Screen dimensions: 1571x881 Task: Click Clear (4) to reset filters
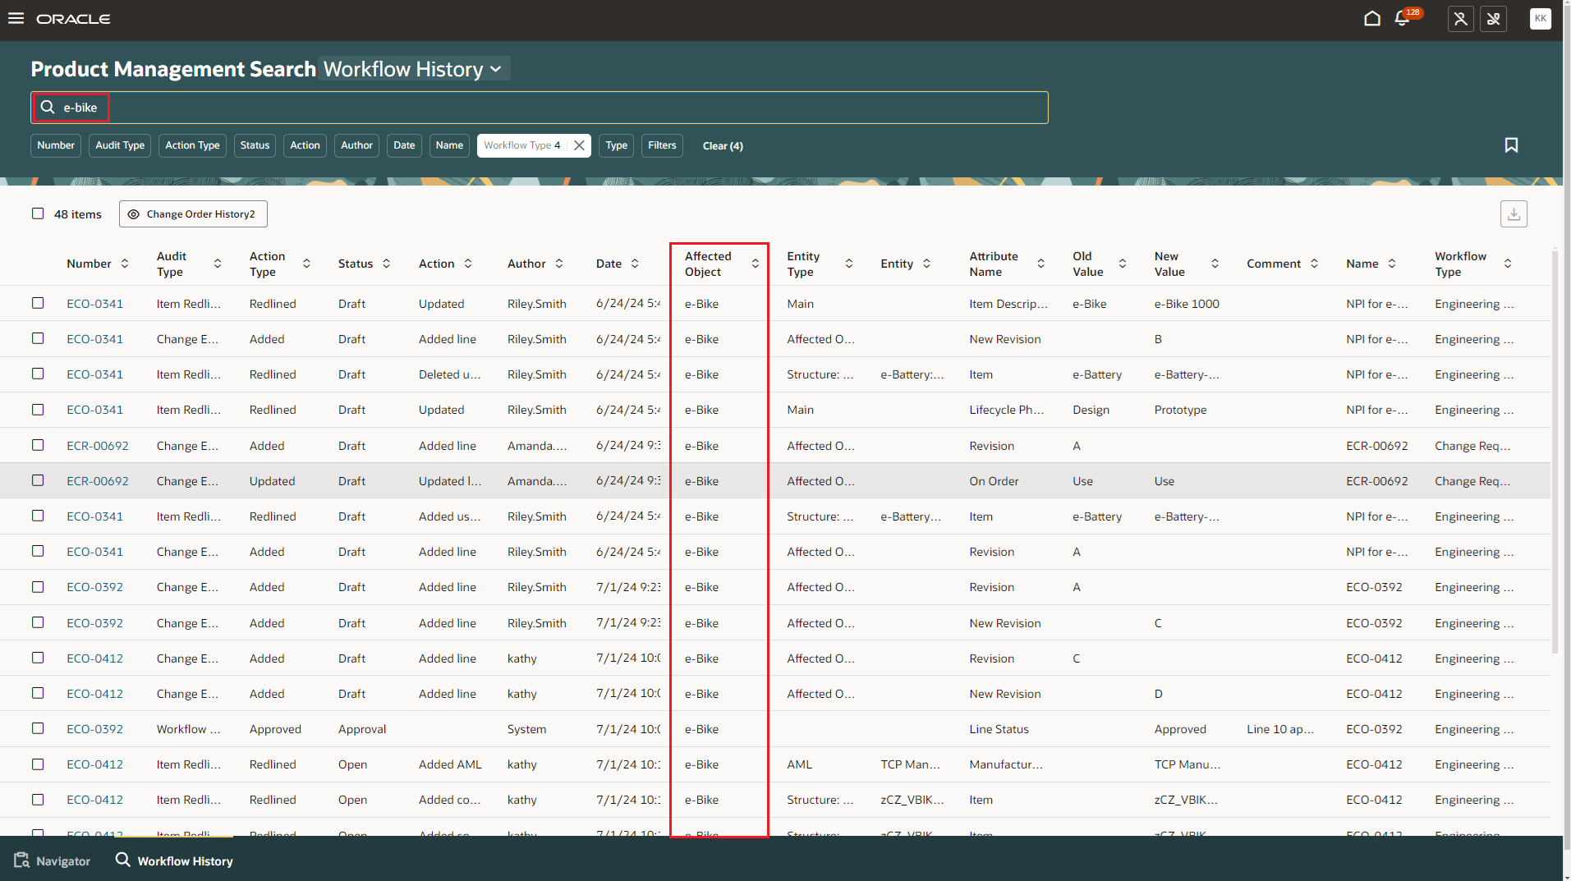[x=723, y=146]
